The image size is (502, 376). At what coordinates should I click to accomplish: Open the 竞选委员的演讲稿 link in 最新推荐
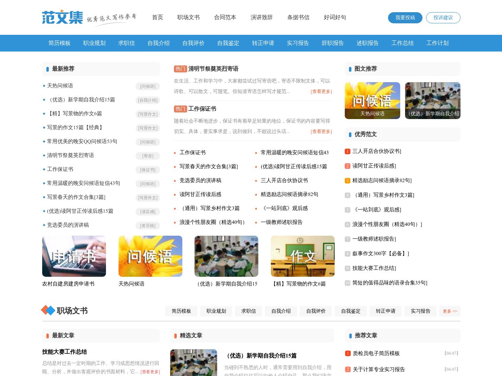point(68,225)
